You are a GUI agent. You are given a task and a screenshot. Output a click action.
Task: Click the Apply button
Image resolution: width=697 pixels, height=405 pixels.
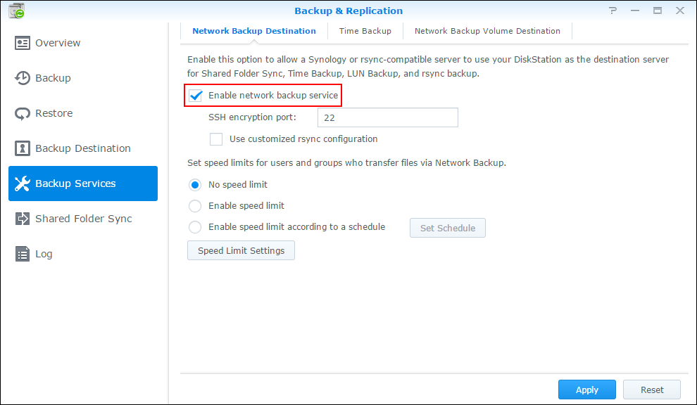tap(586, 390)
